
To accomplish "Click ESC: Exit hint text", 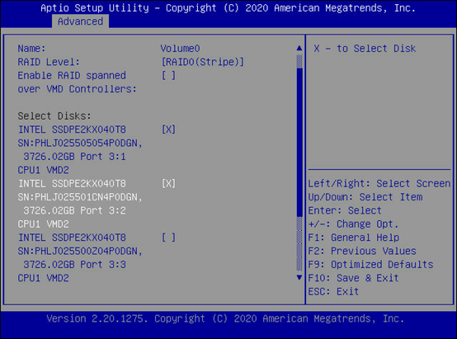I will point(333,291).
